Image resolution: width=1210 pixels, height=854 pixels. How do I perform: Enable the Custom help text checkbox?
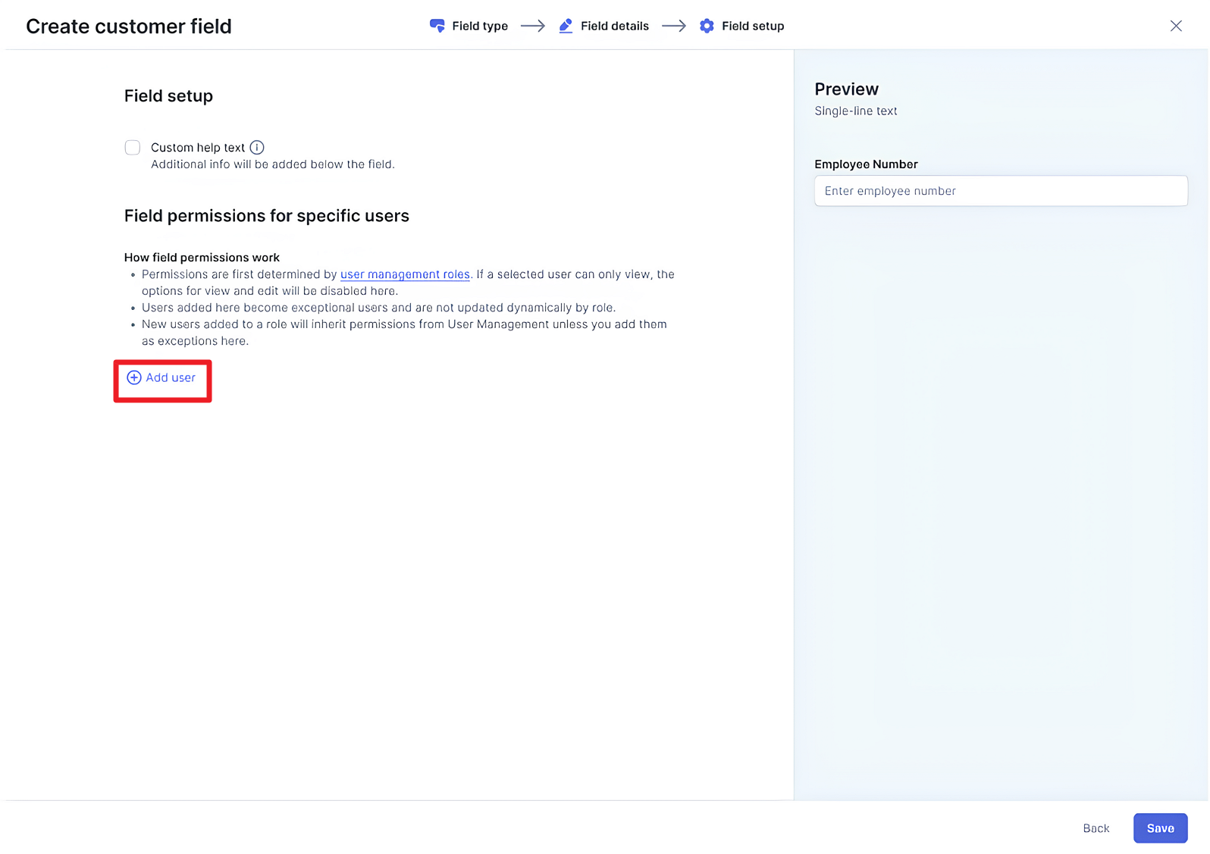pyautogui.click(x=133, y=148)
